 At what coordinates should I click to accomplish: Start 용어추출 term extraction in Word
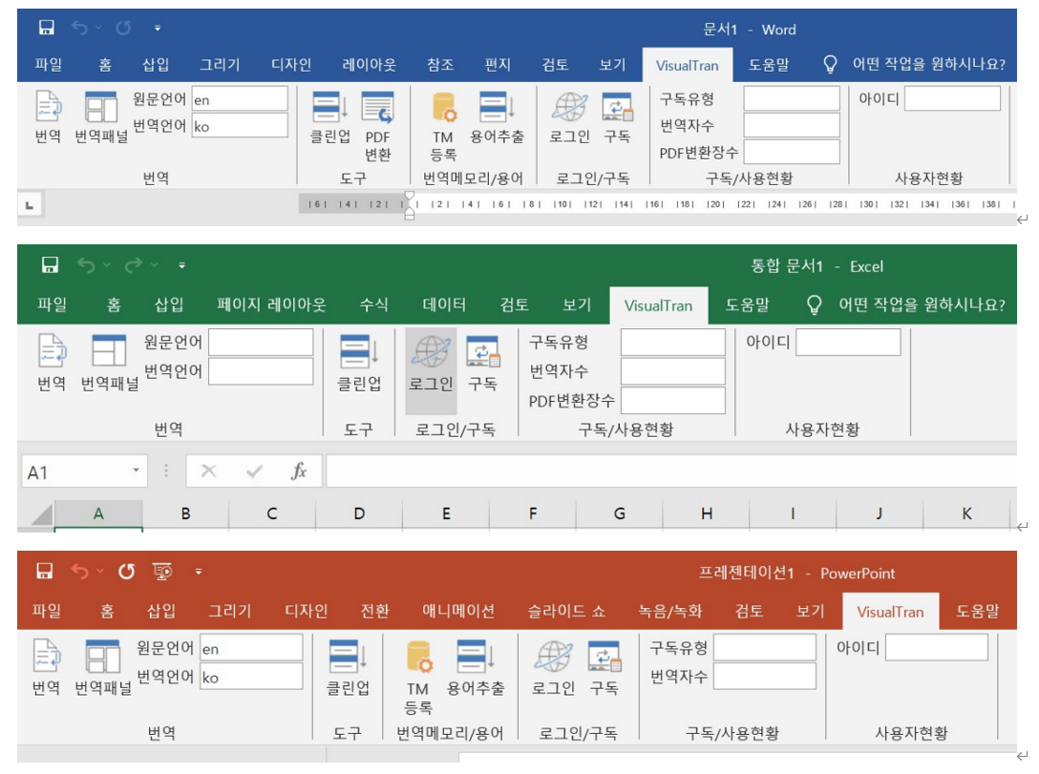tap(497, 117)
